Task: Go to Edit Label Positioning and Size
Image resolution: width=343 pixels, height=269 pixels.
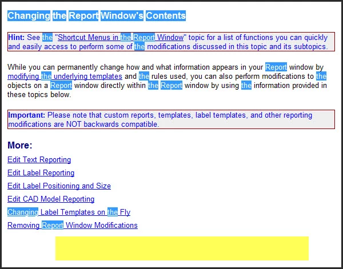Action: click(x=59, y=186)
